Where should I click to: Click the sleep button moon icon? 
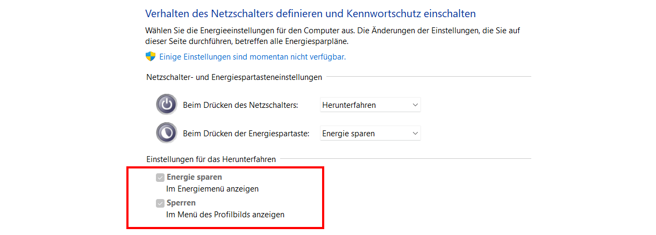[x=167, y=133]
